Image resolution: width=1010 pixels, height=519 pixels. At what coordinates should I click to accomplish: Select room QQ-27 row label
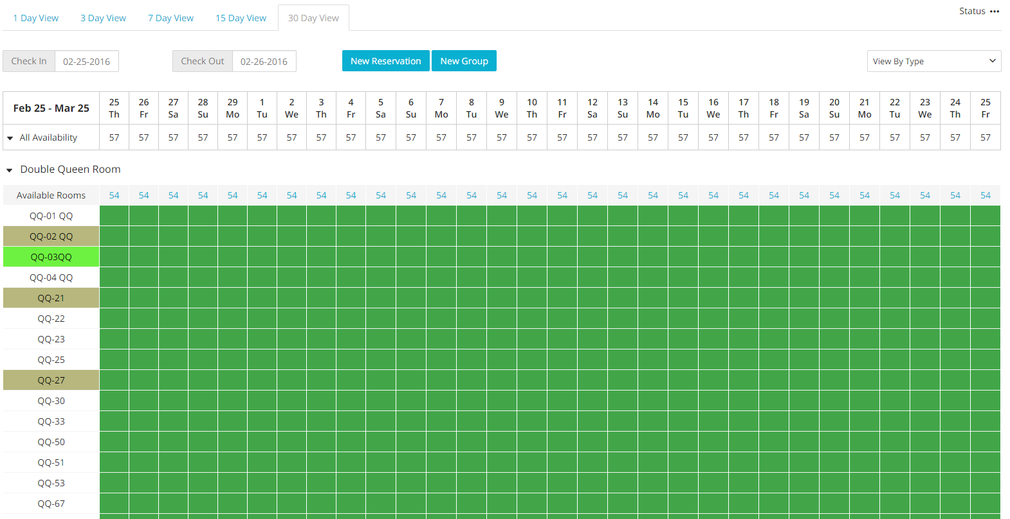coord(51,380)
